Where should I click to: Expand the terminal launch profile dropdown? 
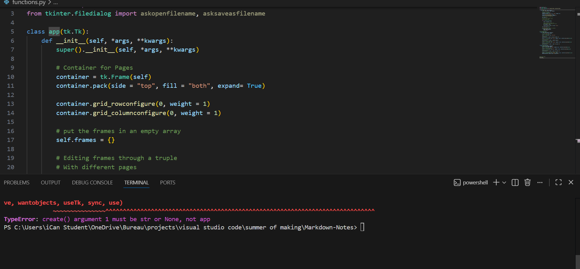(x=504, y=183)
